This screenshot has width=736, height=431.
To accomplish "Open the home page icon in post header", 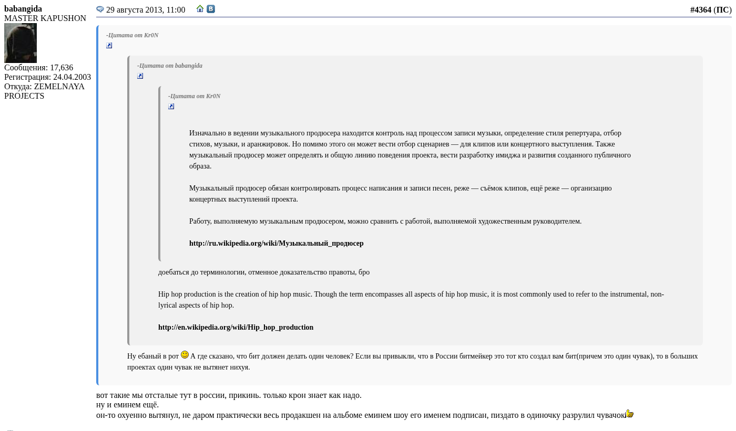I will (x=200, y=9).
